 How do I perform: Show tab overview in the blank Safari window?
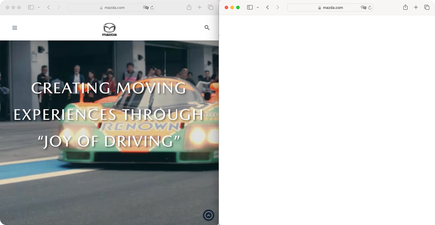427,7
